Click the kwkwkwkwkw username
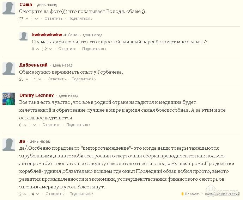This screenshot has width=243, height=200. point(47,35)
